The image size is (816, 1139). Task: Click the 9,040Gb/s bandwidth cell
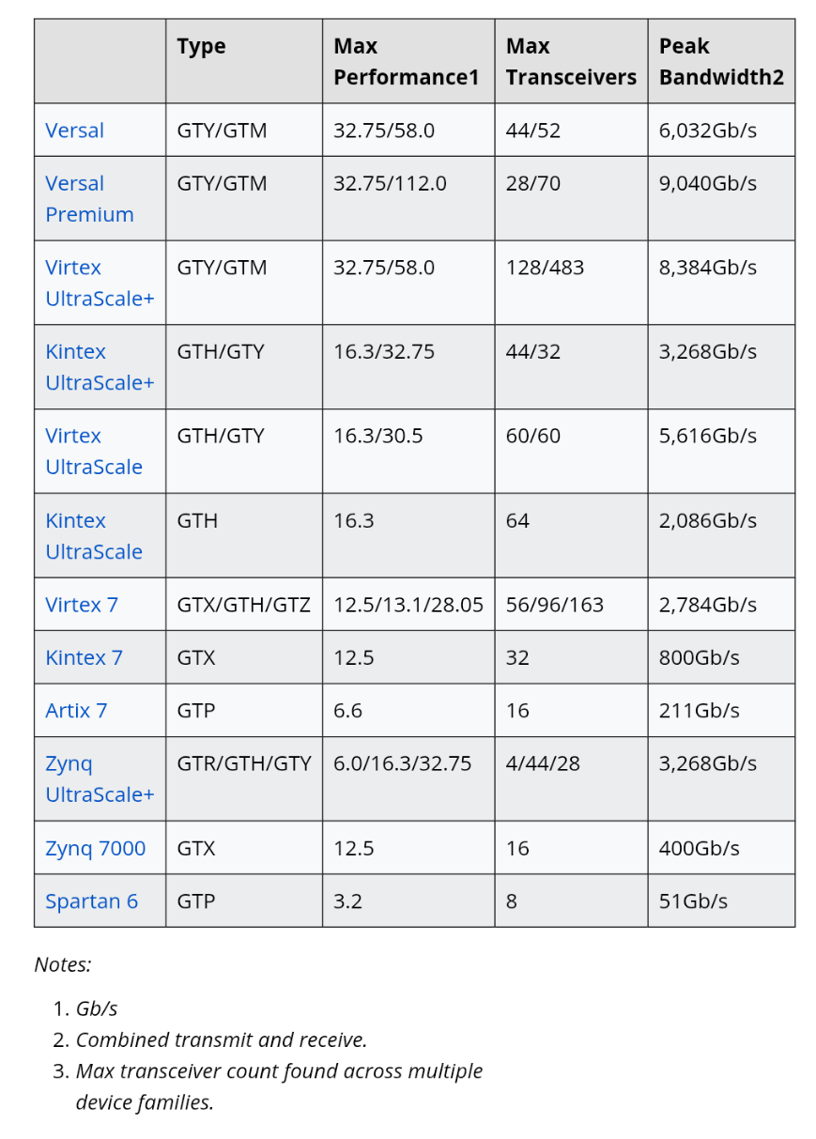click(707, 184)
